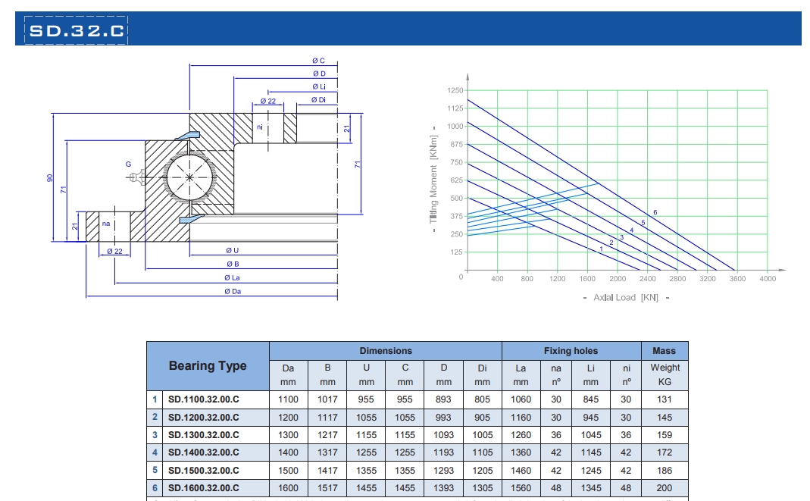Click Li value 845 in row 1

tap(590, 399)
